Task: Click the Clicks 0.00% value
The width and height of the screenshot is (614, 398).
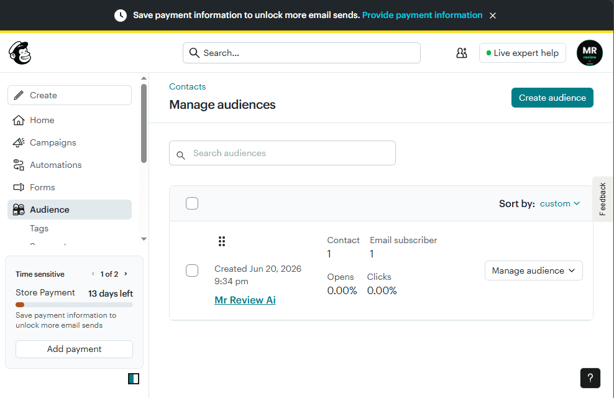Action: click(382, 290)
